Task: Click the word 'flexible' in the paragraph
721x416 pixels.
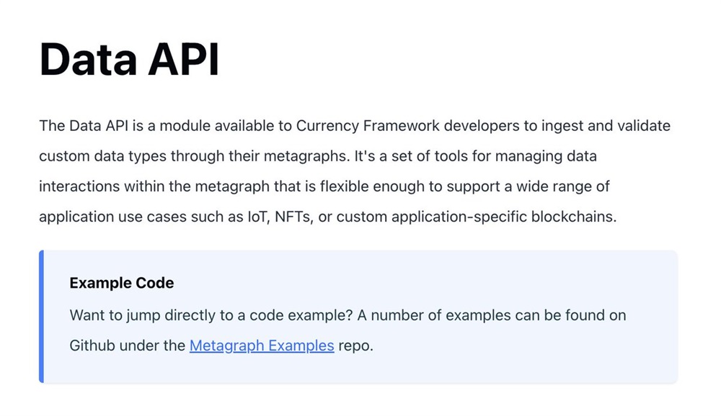Action: (347, 186)
